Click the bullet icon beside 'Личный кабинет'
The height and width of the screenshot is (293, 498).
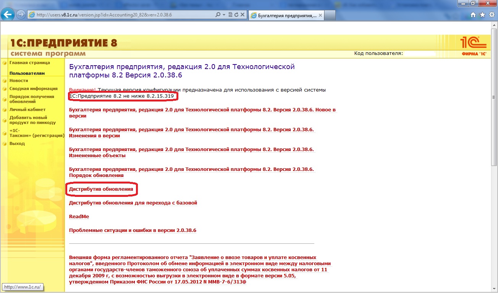click(5, 110)
